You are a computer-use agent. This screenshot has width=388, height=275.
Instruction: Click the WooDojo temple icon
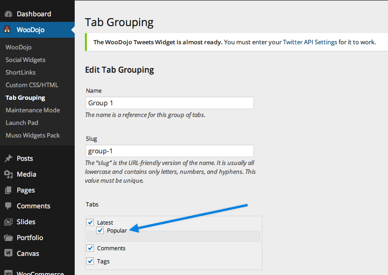coord(7,29)
